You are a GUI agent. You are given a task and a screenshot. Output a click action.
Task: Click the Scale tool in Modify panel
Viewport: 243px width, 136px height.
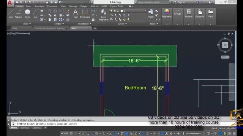click(55, 20)
